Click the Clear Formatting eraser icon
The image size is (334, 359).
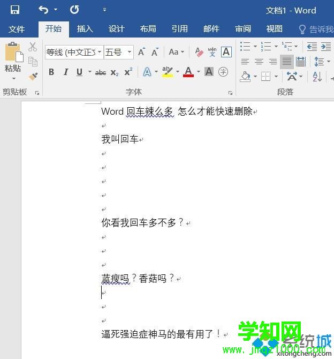click(199, 52)
